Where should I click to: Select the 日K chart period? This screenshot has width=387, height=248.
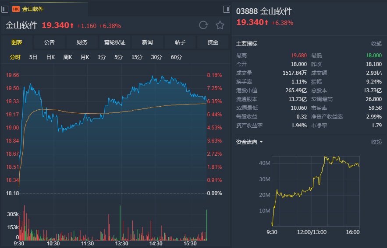coord(50,57)
